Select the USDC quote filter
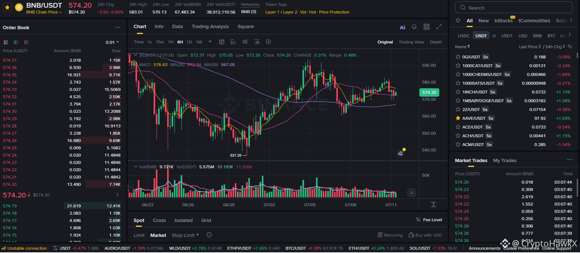This screenshot has width=580, height=253. [464, 36]
